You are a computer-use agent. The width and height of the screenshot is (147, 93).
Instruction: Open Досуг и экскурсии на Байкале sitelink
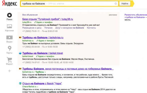(x=70, y=28)
